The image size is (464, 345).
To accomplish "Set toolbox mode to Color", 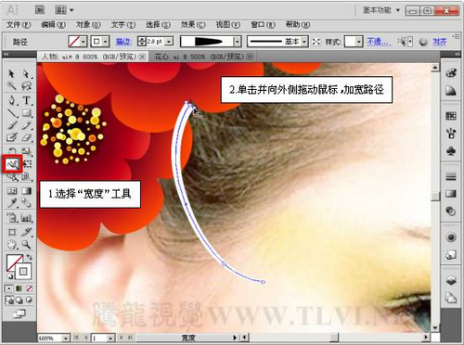I will pyautogui.click(x=9, y=288).
